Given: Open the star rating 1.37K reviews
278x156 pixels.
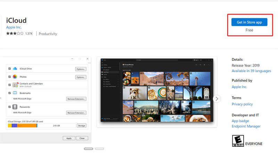Looking at the screenshot, I should 19,33.
